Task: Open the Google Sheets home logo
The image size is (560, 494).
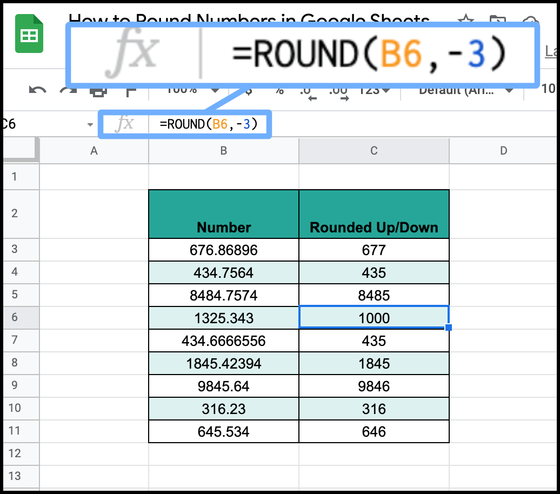Action: coord(29,34)
